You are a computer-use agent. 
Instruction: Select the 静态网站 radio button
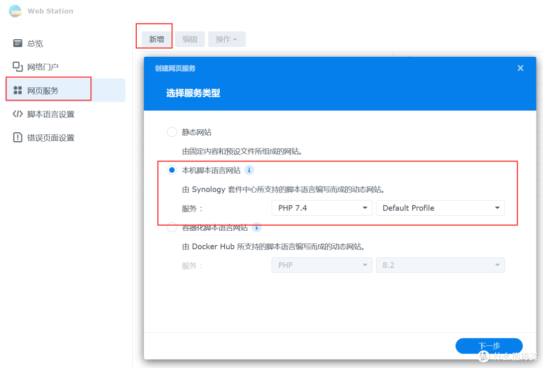tap(171, 131)
